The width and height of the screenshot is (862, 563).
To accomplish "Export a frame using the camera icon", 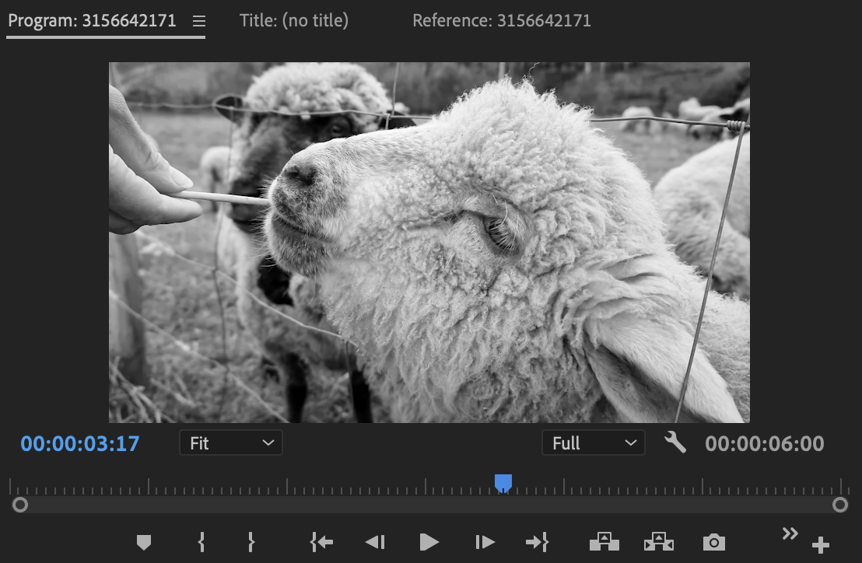I will (x=713, y=542).
